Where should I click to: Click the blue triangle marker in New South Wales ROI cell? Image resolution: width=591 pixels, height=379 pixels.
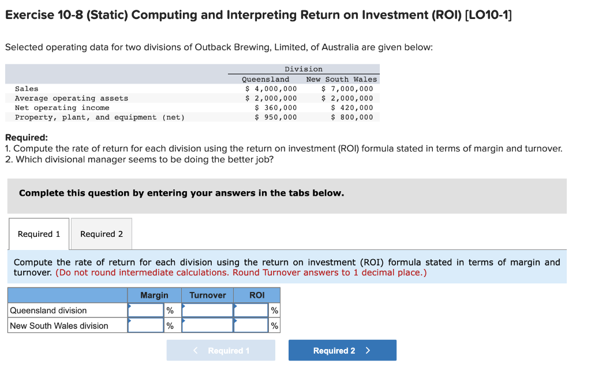(x=237, y=321)
